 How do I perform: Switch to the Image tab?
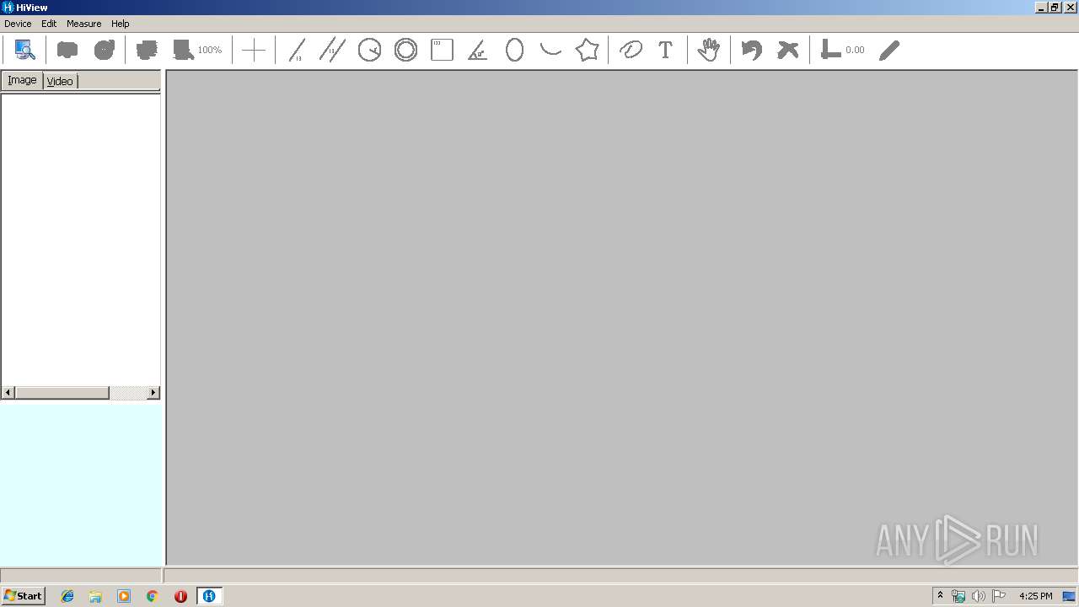[x=22, y=80]
